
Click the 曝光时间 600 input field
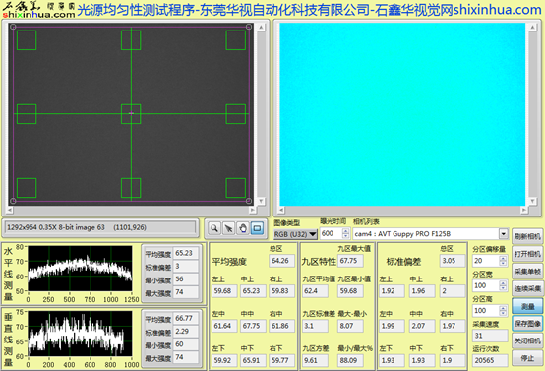332,233
